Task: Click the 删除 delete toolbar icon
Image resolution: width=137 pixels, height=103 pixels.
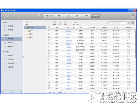Action: click(65, 22)
